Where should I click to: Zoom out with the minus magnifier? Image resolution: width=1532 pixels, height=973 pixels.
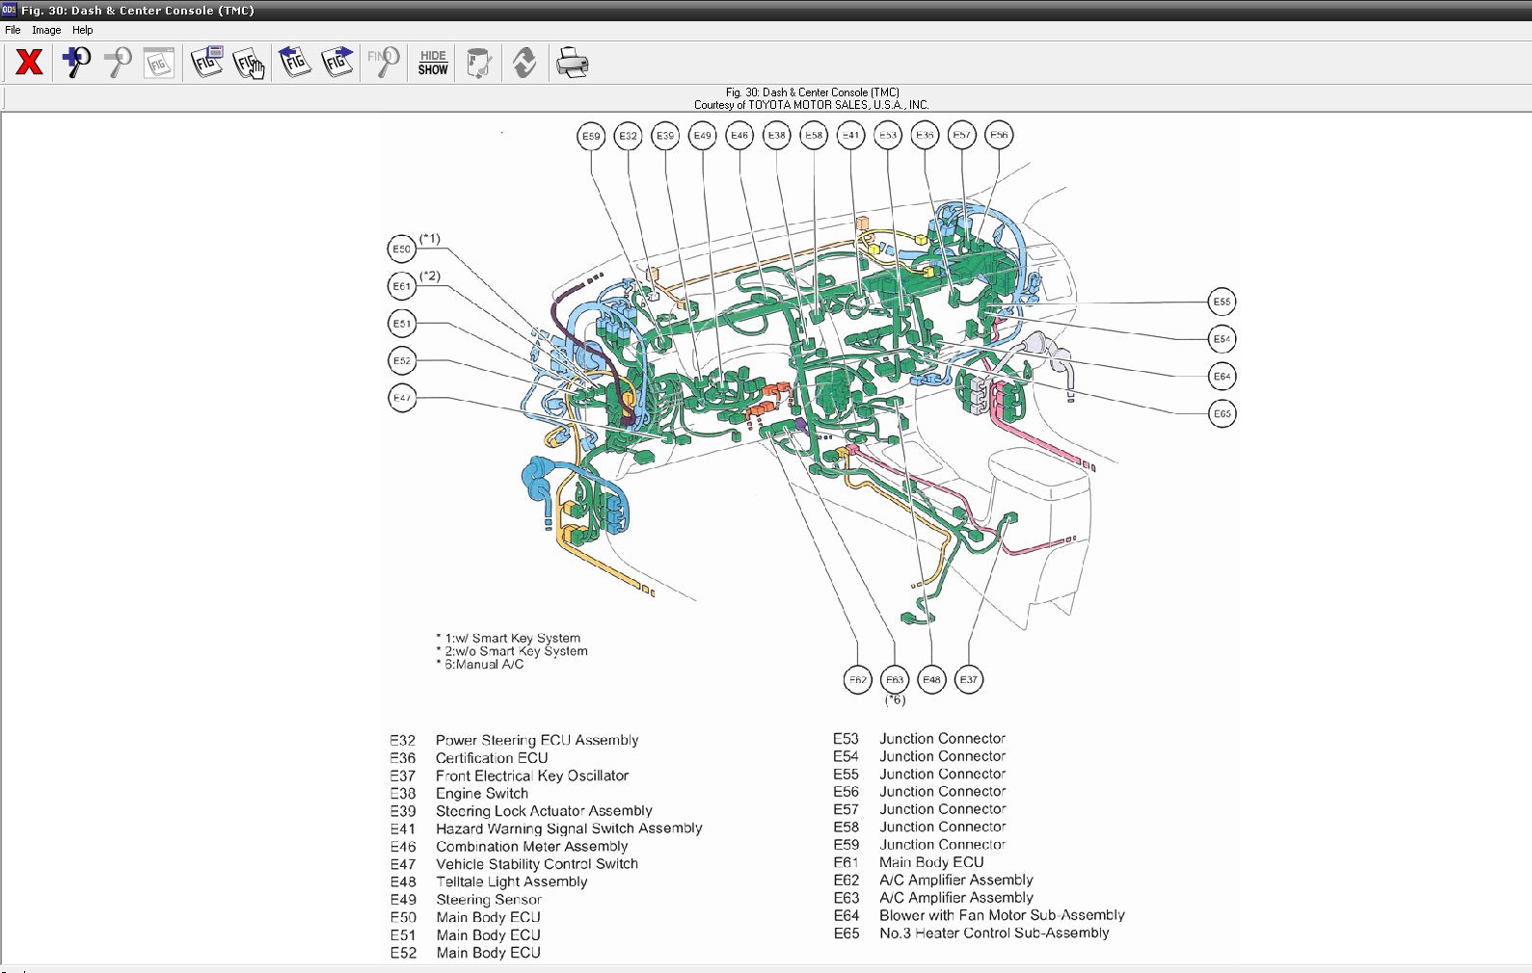pyautogui.click(x=118, y=63)
